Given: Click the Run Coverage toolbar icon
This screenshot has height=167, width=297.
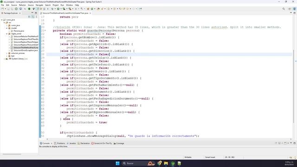Looking at the screenshot, I should click(64, 9).
